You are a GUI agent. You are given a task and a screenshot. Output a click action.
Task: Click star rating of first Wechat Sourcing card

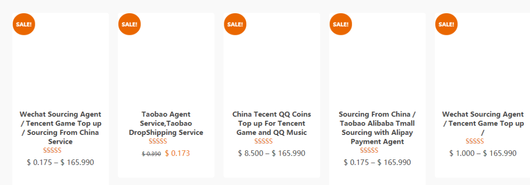(x=53, y=150)
